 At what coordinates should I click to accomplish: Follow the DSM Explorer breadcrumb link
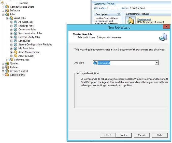click(x=100, y=8)
